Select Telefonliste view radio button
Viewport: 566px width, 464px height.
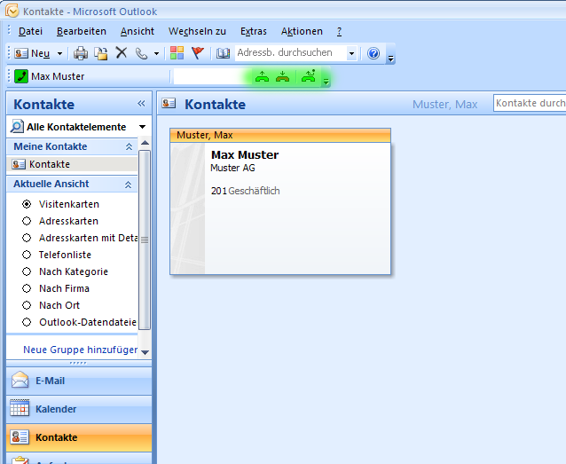click(27, 255)
